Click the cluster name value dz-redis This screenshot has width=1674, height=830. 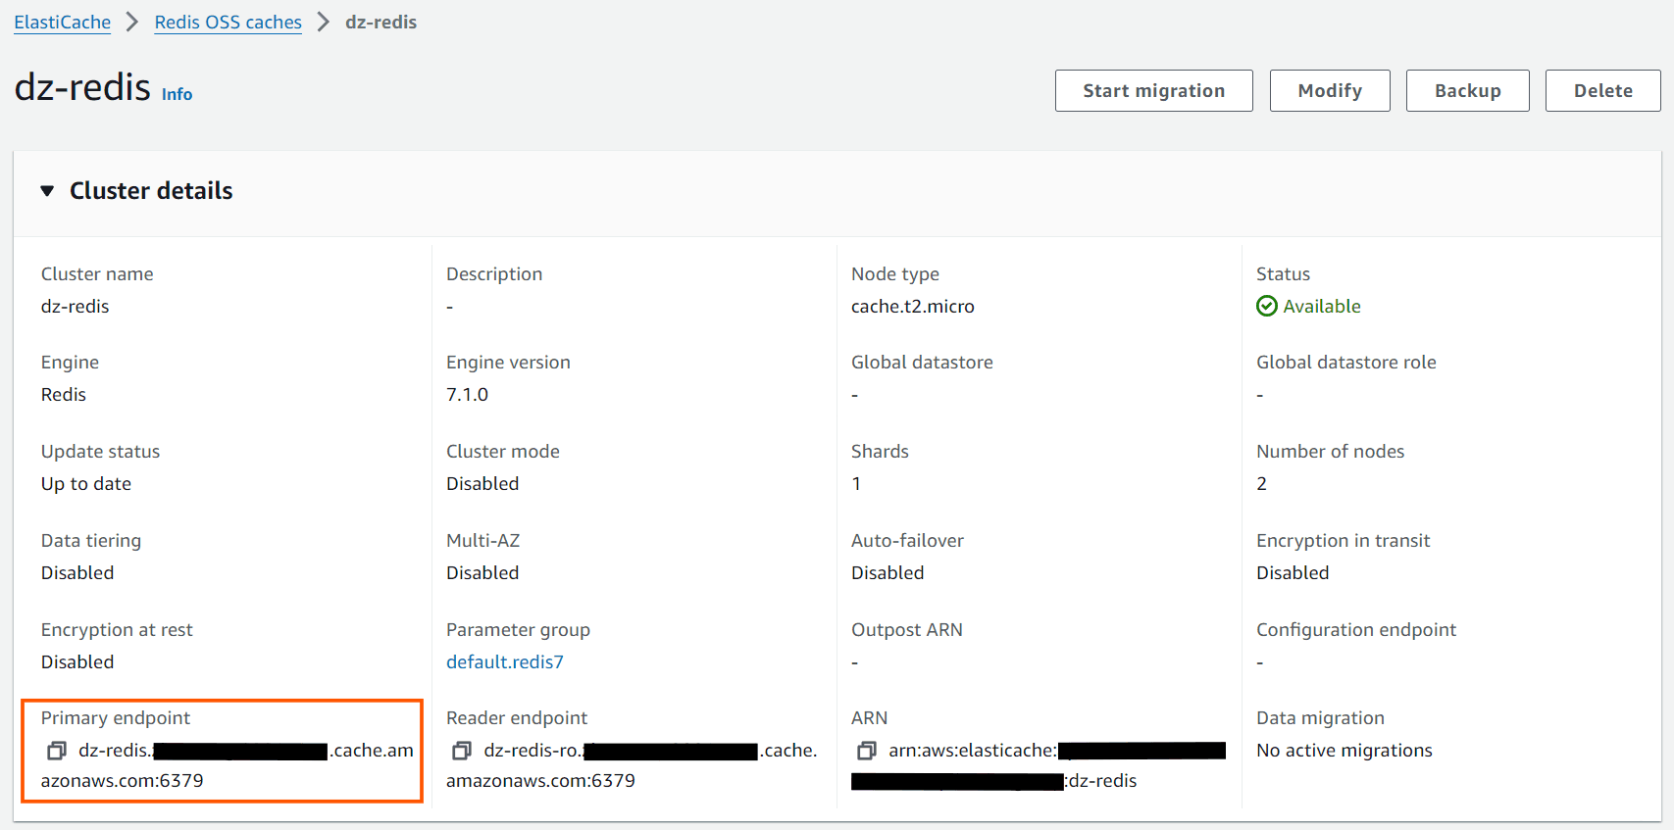tap(76, 306)
